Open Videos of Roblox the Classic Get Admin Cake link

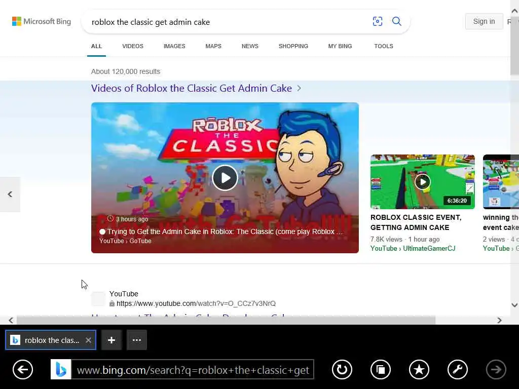[x=191, y=88]
